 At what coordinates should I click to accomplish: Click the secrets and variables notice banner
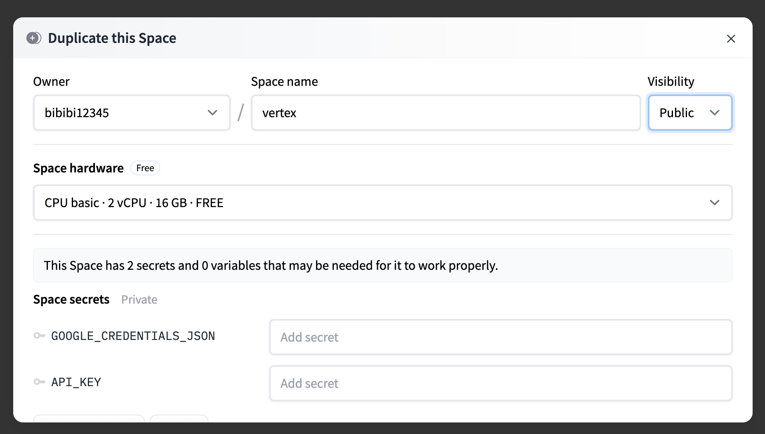click(x=382, y=265)
